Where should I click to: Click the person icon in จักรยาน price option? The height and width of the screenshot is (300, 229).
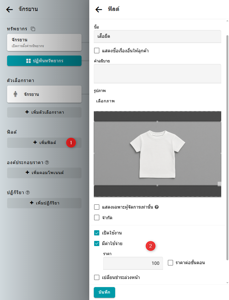15,94
